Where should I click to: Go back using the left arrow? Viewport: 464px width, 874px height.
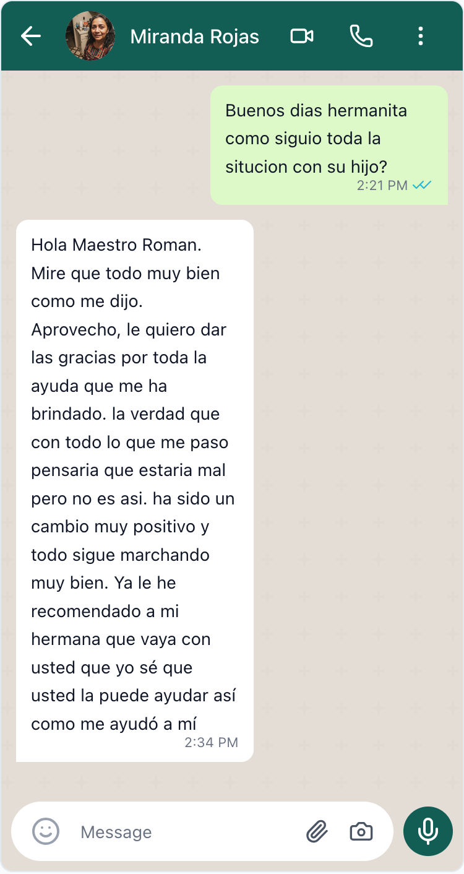coord(30,37)
